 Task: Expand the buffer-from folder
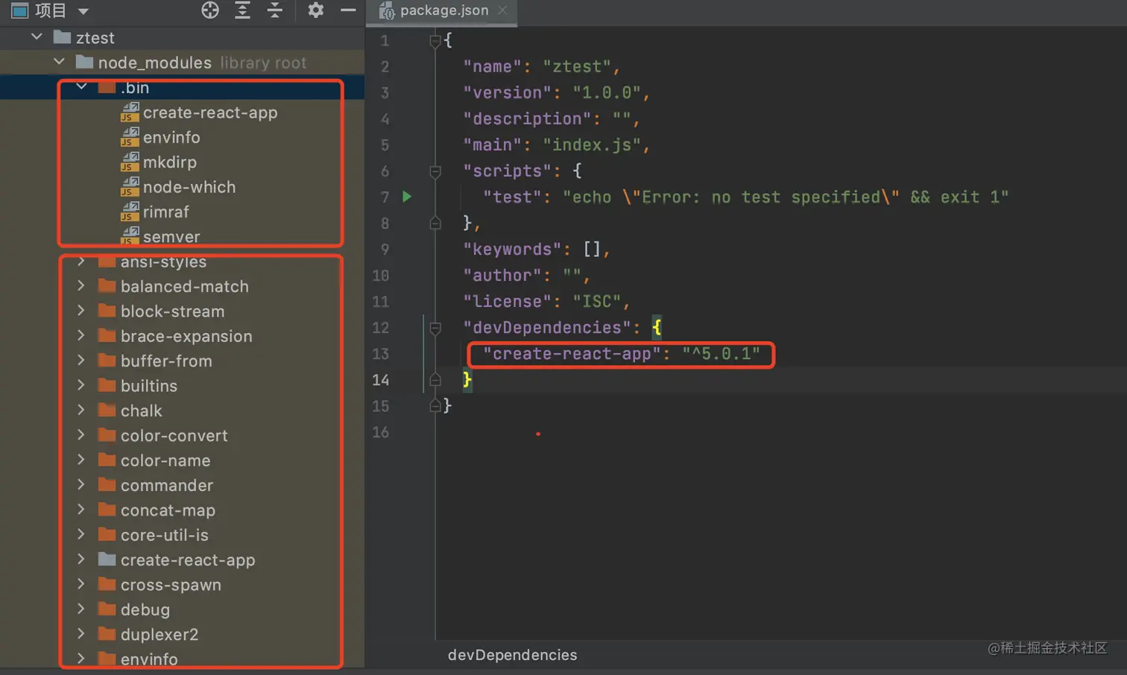point(81,360)
